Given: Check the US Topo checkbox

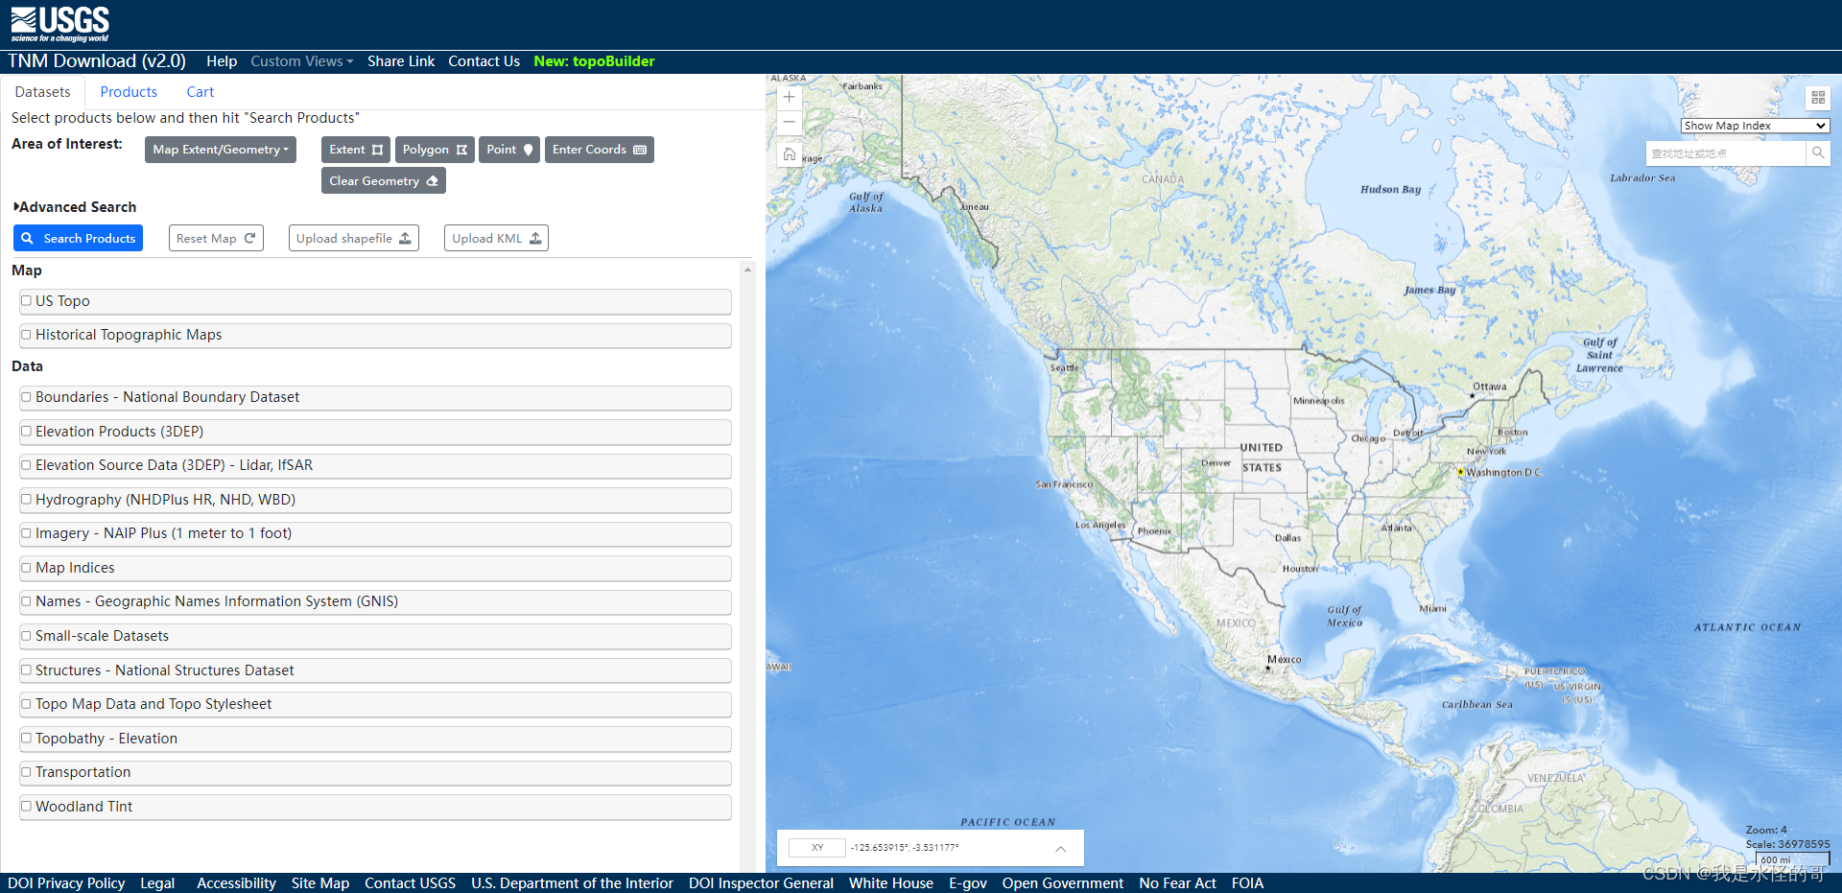Looking at the screenshot, I should 27,300.
